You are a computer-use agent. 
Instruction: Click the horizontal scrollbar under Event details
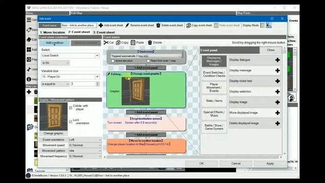pos(192,157)
